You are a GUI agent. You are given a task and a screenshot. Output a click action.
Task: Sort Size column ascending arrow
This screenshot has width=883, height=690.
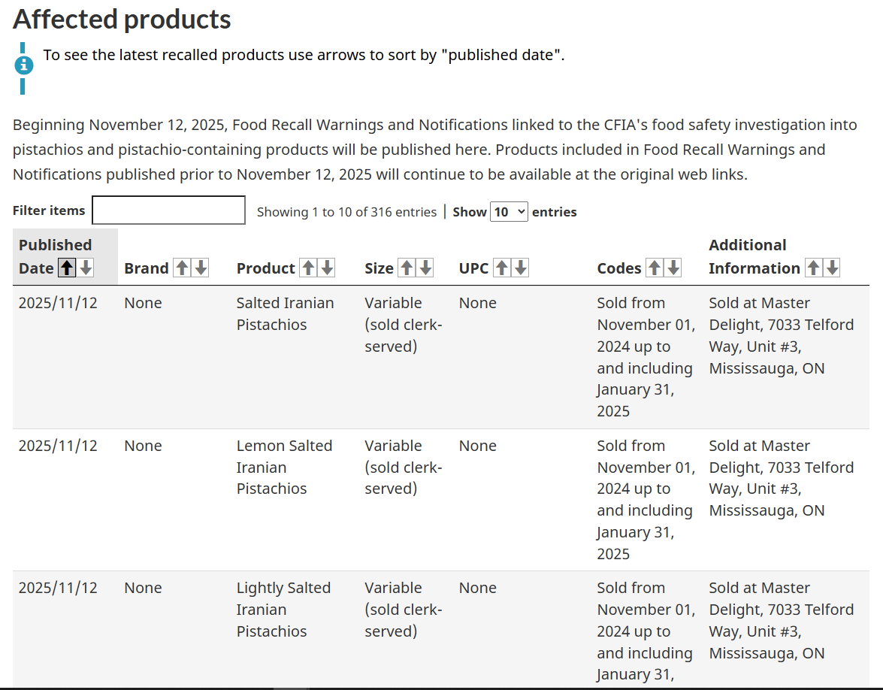[407, 268]
